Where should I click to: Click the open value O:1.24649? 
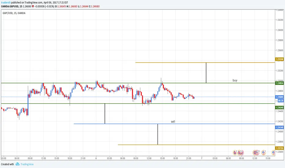(x=61, y=6)
